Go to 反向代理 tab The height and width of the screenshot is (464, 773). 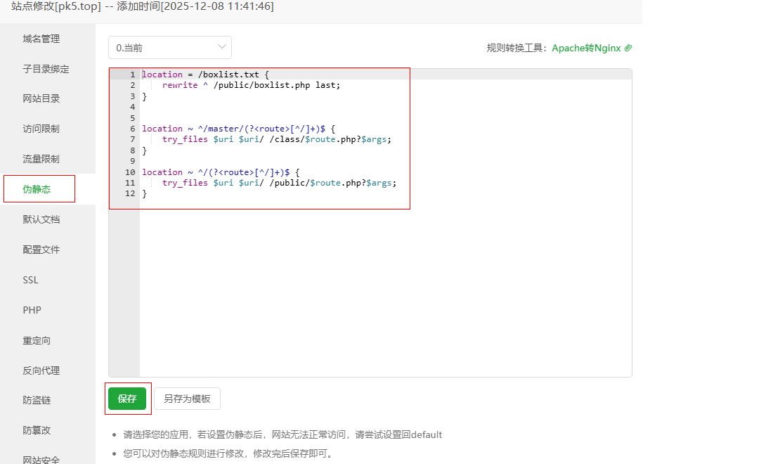coord(41,370)
